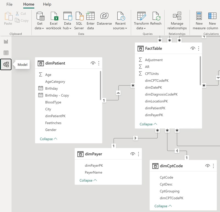Collapse the dimPatient table

click(x=49, y=139)
